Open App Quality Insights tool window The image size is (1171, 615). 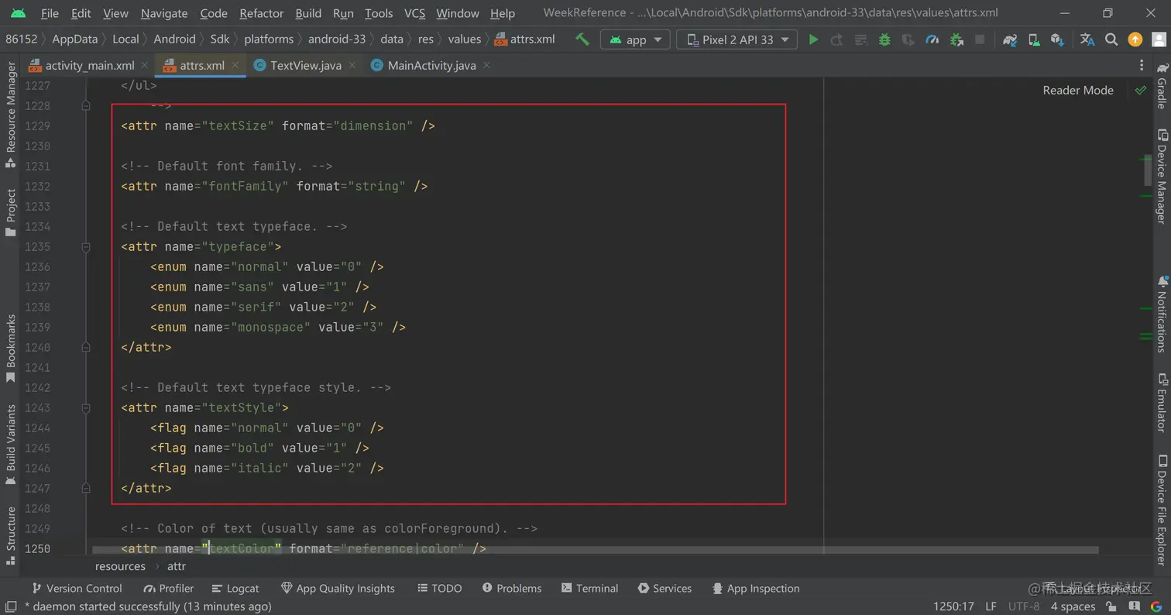point(338,589)
